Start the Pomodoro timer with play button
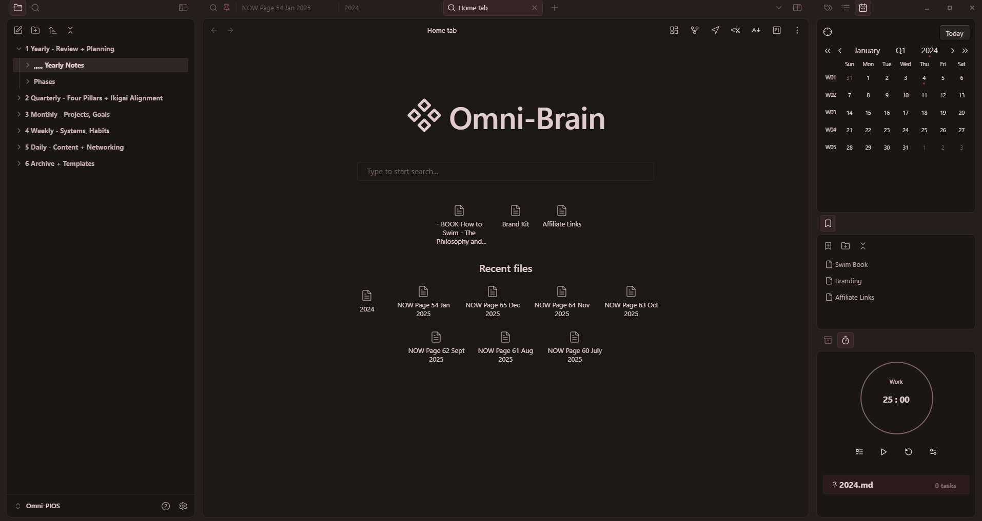The image size is (982, 521). pos(883,452)
